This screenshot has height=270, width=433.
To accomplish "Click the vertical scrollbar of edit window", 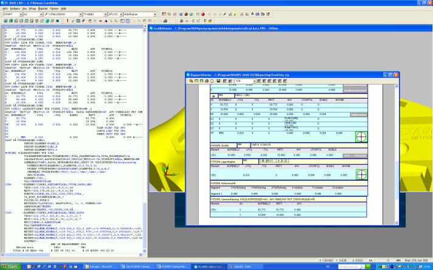I will (144, 141).
